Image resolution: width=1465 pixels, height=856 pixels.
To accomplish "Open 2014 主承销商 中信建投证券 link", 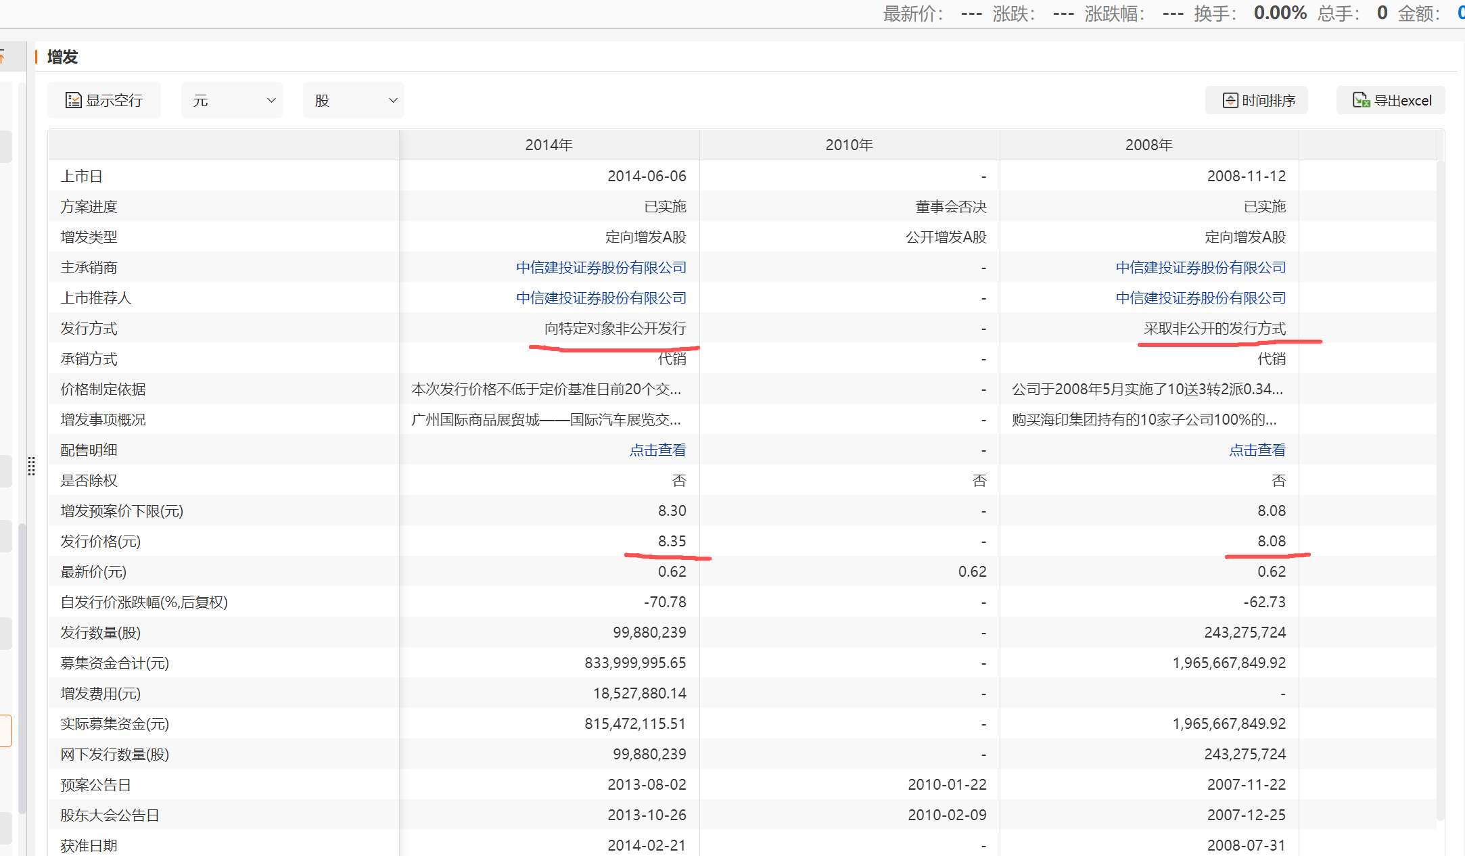I will 601,268.
